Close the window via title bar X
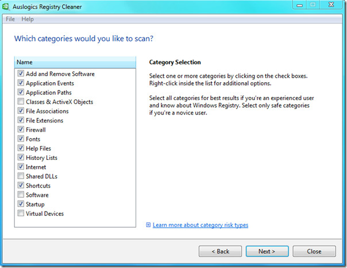Screen dimensions: 347x268 [331, 5]
